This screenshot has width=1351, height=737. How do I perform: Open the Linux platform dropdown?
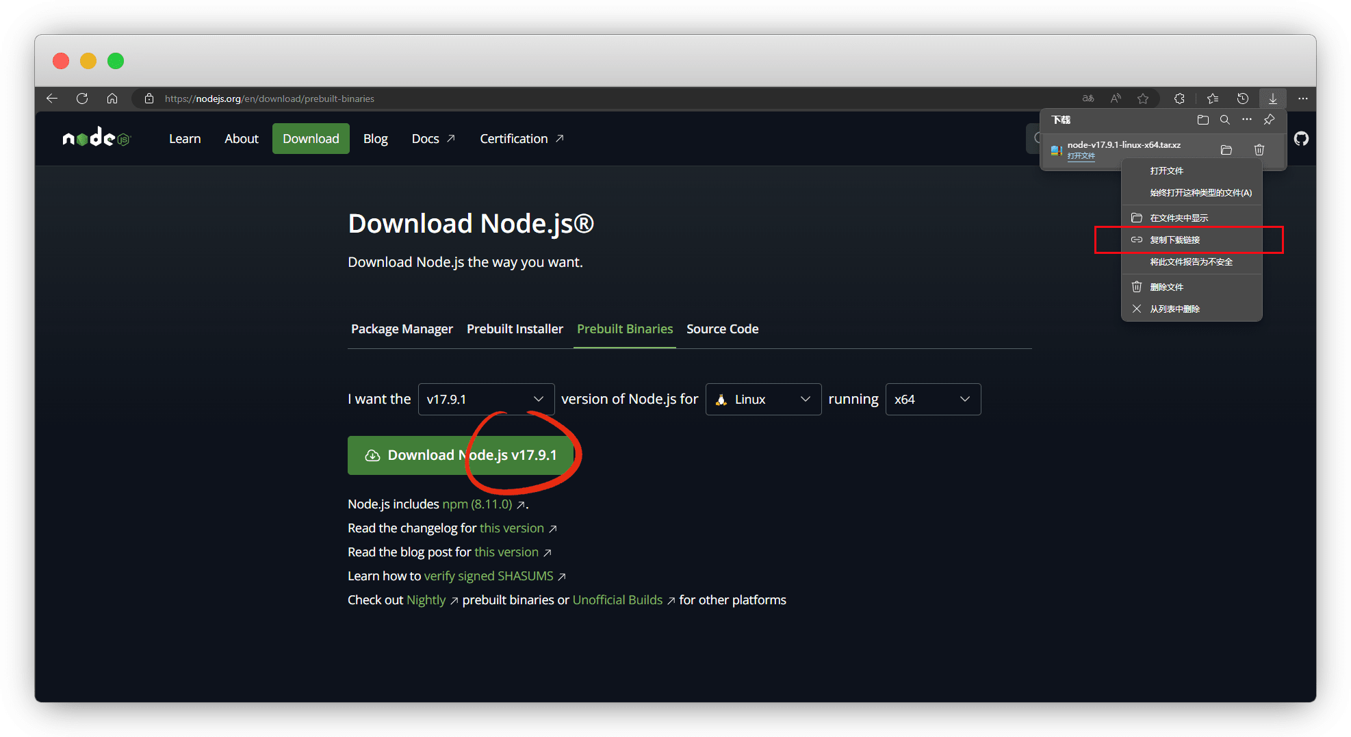pos(763,399)
